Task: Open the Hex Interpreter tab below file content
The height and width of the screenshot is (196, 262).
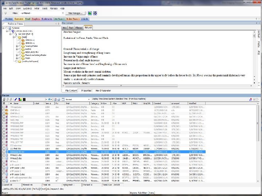Action: 103,90
